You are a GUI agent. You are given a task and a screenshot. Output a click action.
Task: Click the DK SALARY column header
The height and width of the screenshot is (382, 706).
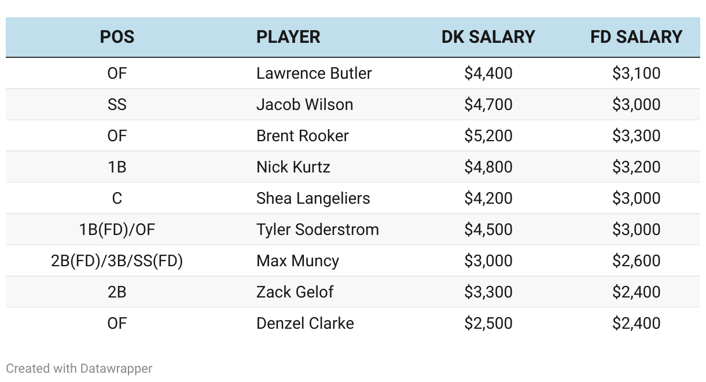pos(488,37)
